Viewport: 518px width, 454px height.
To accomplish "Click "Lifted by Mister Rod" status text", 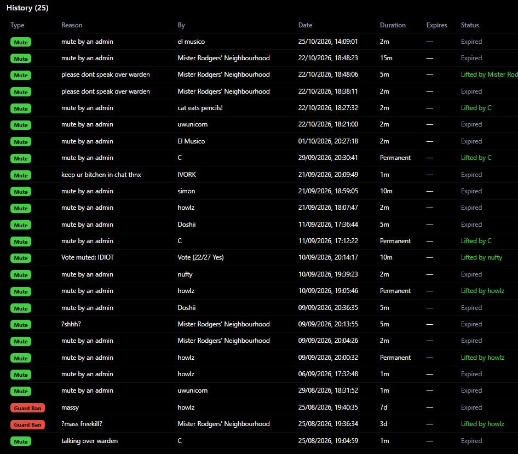I will [490, 74].
